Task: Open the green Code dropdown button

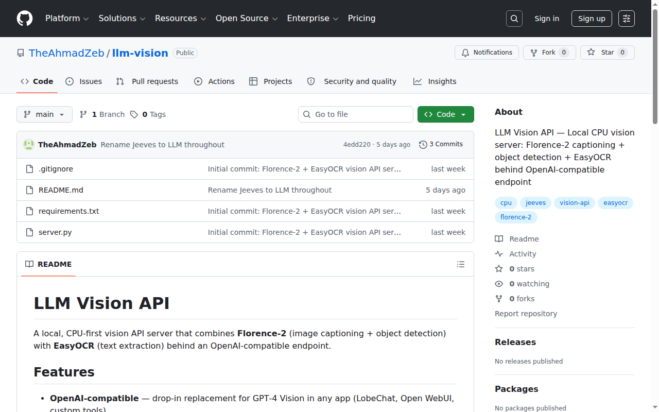Action: 446,114
